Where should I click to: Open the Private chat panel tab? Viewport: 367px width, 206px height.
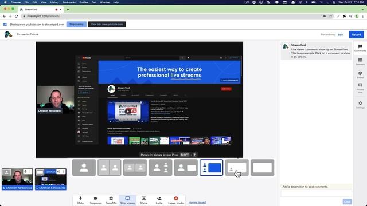click(x=360, y=88)
